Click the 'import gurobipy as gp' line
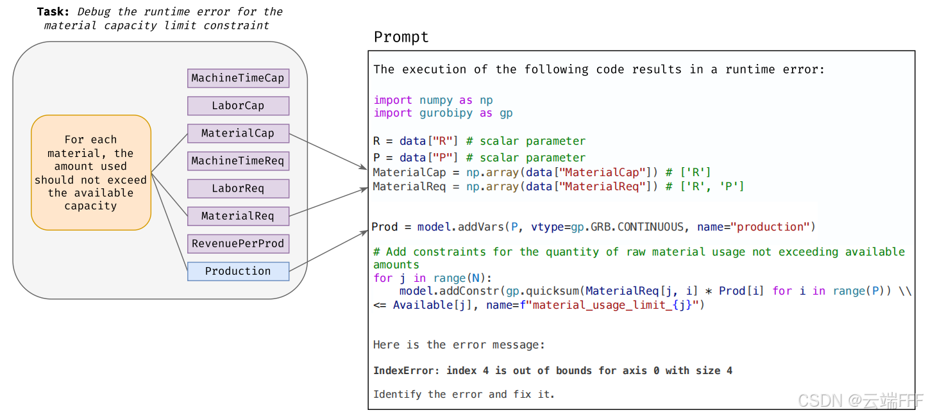The image size is (926, 417). pos(443,113)
